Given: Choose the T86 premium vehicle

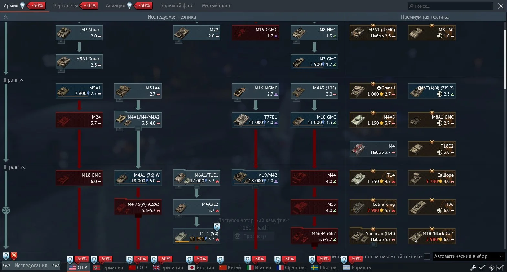Looking at the screenshot, I should (x=432, y=207).
